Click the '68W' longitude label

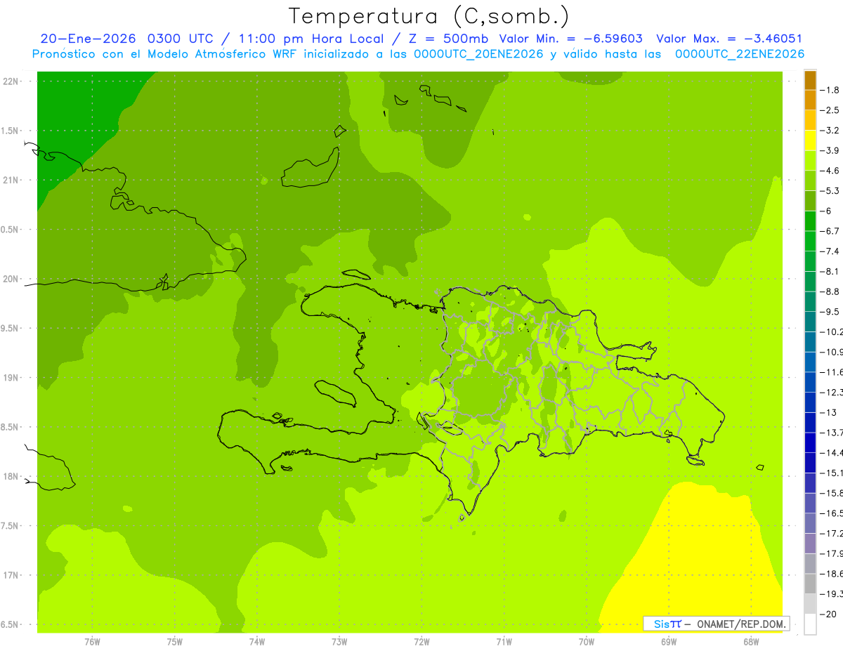750,641
